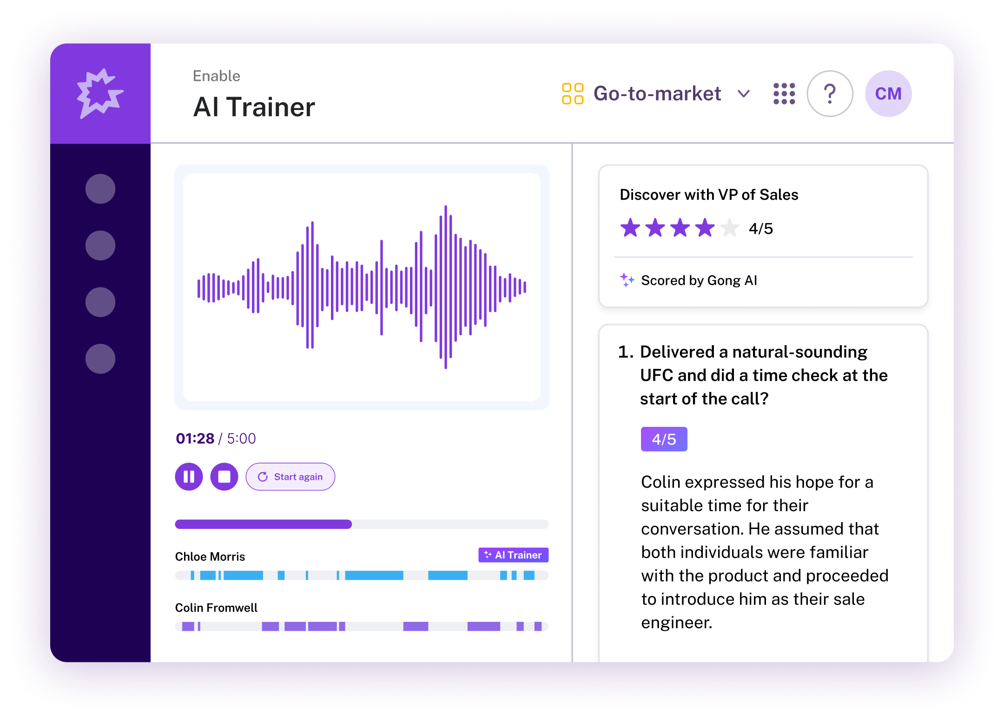Click the fifth rating star
This screenshot has height=719, width=1004.
pyautogui.click(x=729, y=228)
